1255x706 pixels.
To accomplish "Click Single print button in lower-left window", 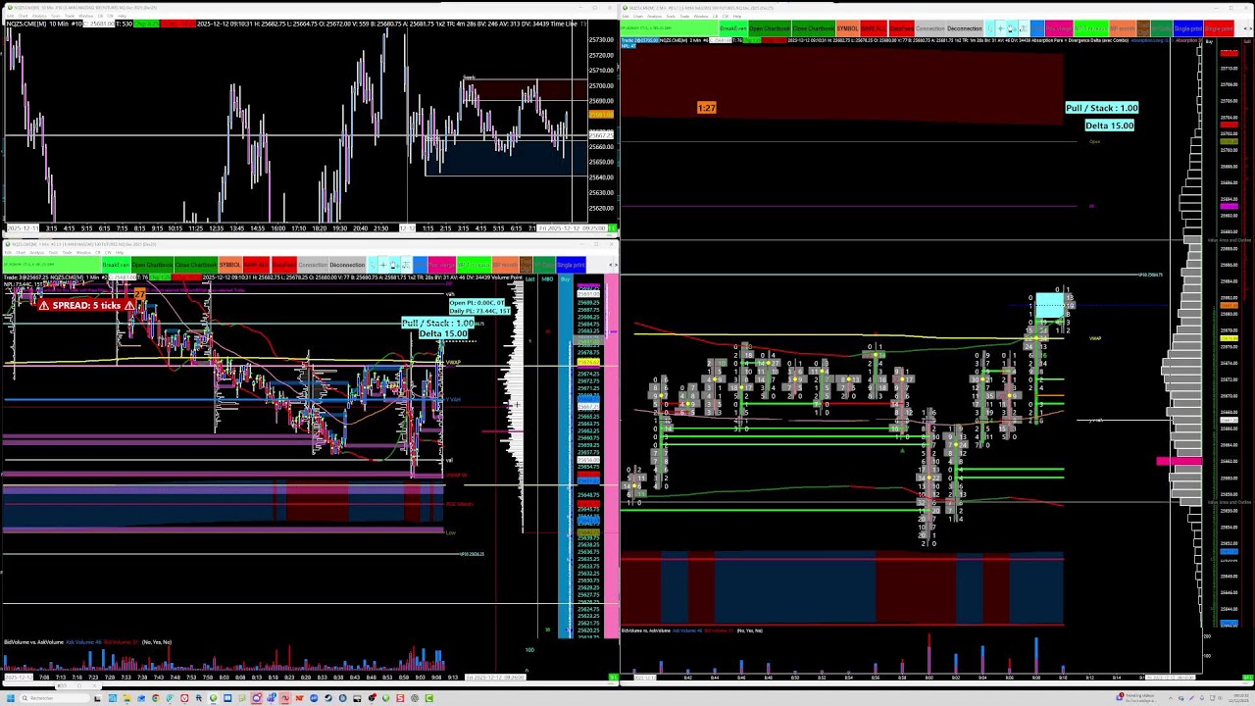I will [x=571, y=265].
